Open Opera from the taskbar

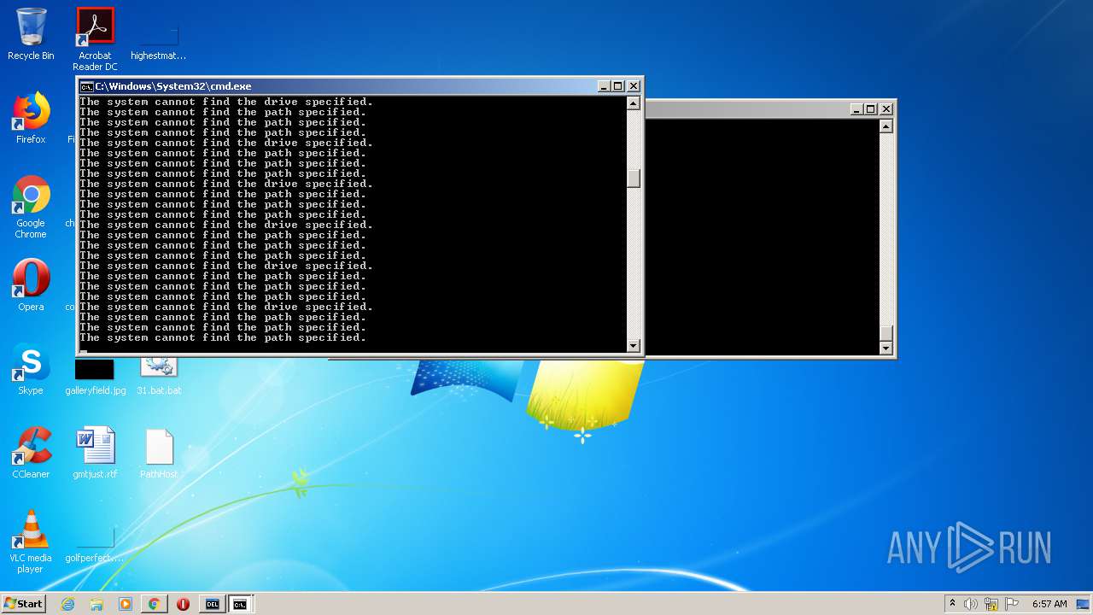[x=183, y=604]
